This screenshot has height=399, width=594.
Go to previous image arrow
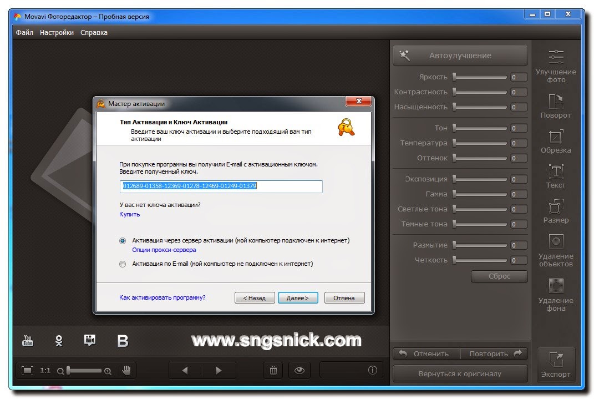pos(185,370)
